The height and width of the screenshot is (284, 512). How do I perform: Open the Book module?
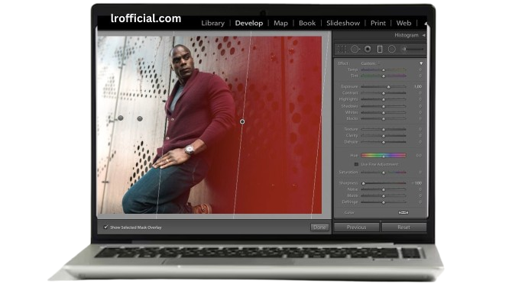[307, 23]
